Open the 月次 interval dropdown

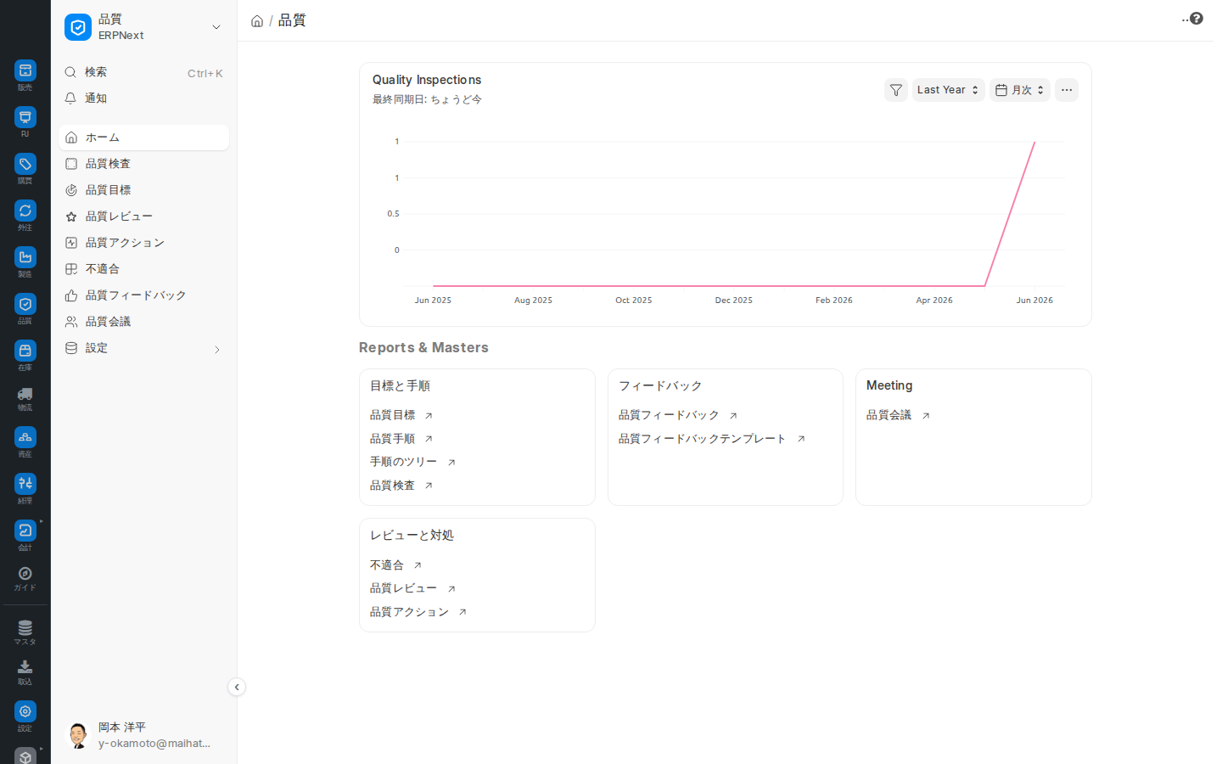[1020, 90]
